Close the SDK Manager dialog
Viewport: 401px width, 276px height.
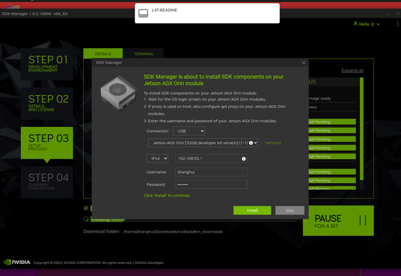pyautogui.click(x=304, y=63)
